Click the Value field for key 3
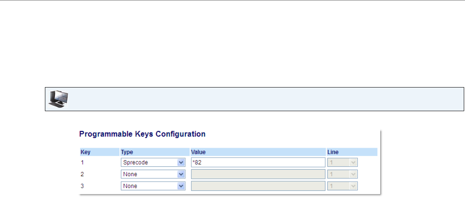This screenshot has width=465, height=197. 257,186
